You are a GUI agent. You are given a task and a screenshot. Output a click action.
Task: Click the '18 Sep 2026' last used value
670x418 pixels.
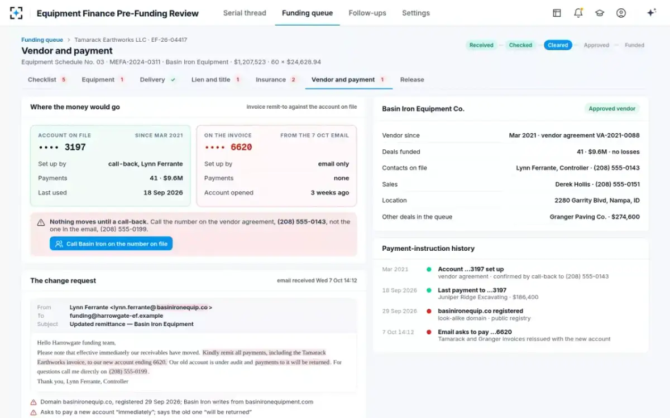[x=163, y=193]
